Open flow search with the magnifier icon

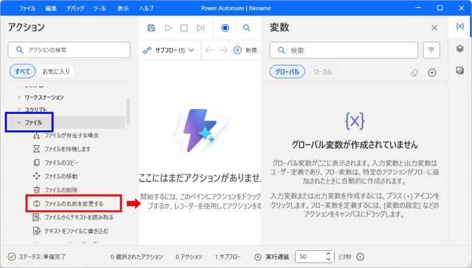(x=247, y=28)
